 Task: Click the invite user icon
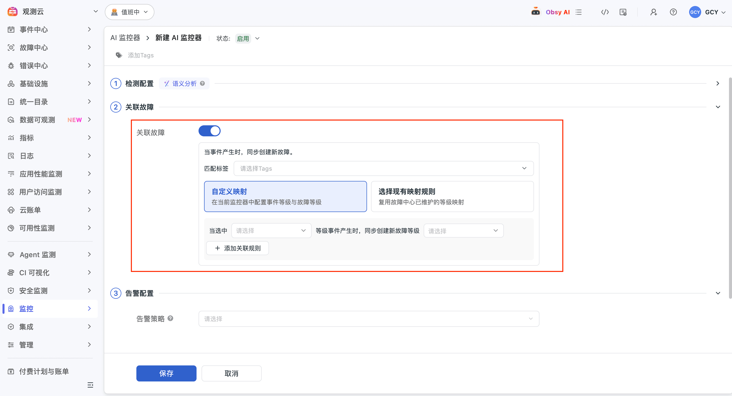coord(654,12)
